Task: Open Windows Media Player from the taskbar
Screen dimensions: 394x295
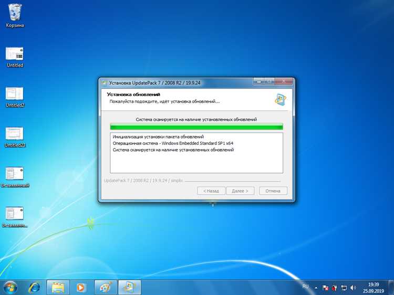Action: (x=81, y=288)
